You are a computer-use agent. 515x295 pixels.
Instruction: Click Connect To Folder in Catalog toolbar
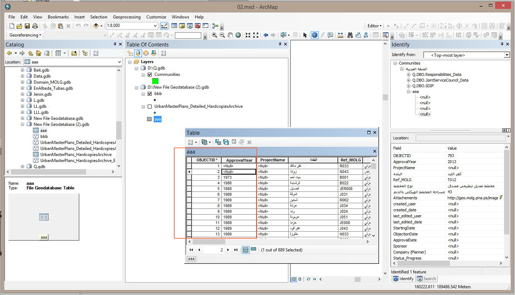(74, 53)
